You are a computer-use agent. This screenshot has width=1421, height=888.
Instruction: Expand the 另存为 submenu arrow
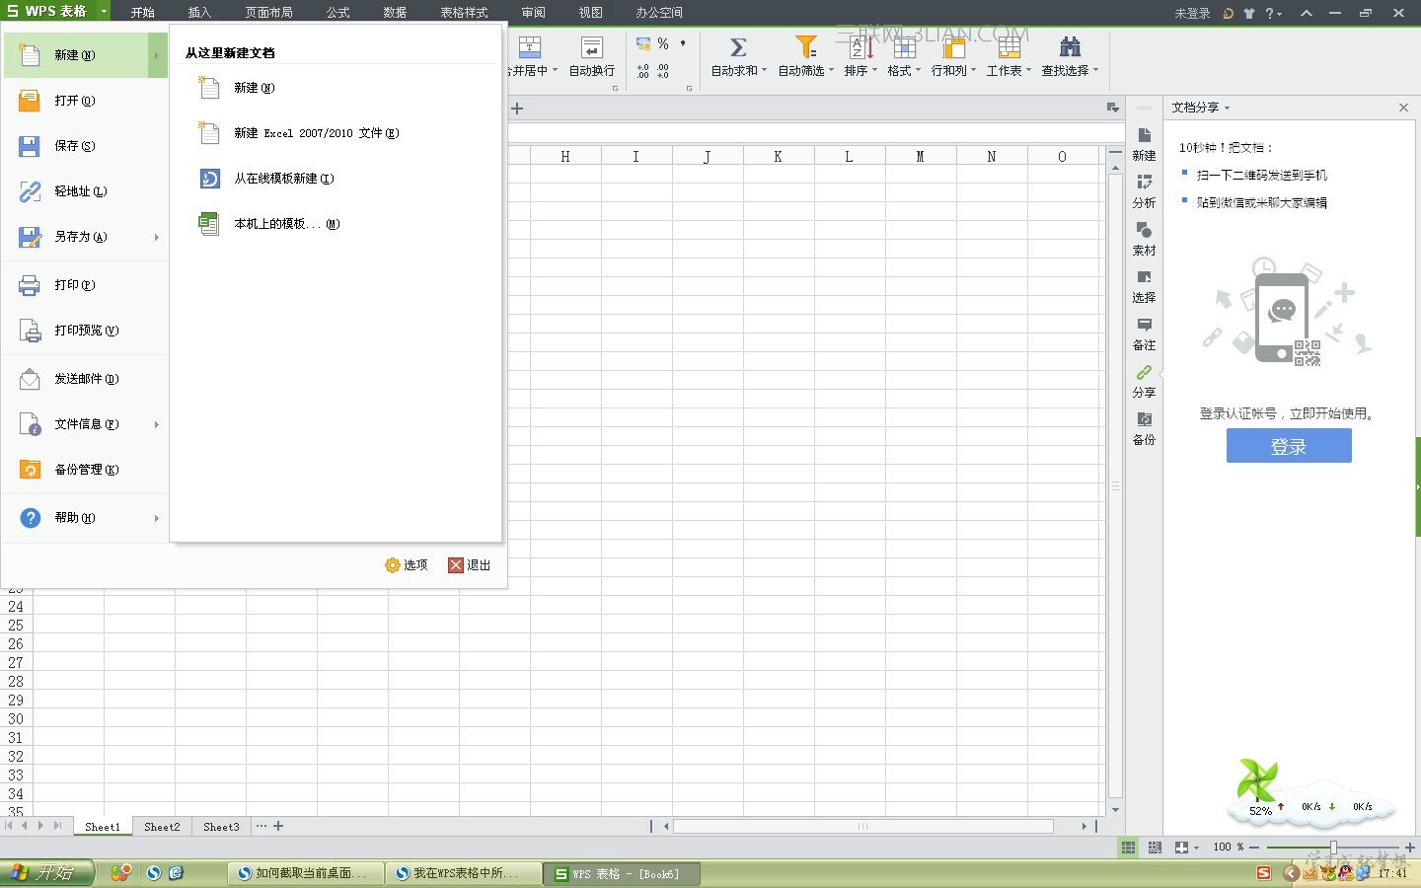156,237
